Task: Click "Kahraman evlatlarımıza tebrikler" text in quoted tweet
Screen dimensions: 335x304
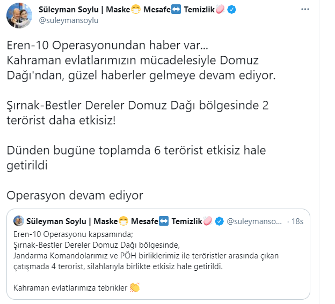Action: [70, 288]
